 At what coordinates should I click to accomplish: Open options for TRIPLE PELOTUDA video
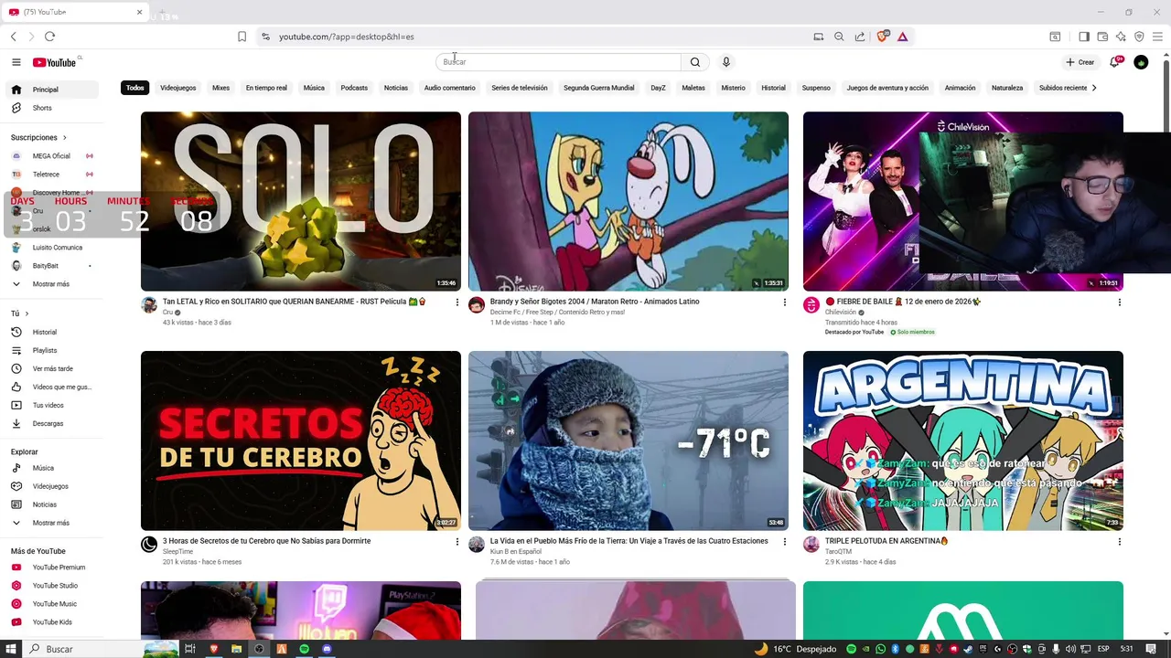click(1119, 541)
